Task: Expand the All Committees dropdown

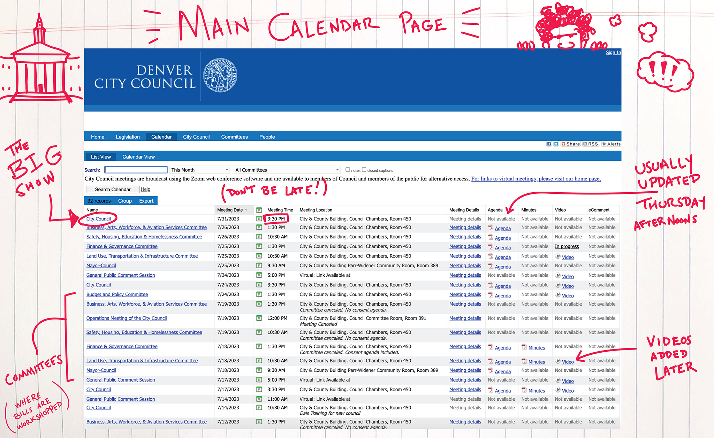Action: pyautogui.click(x=287, y=170)
